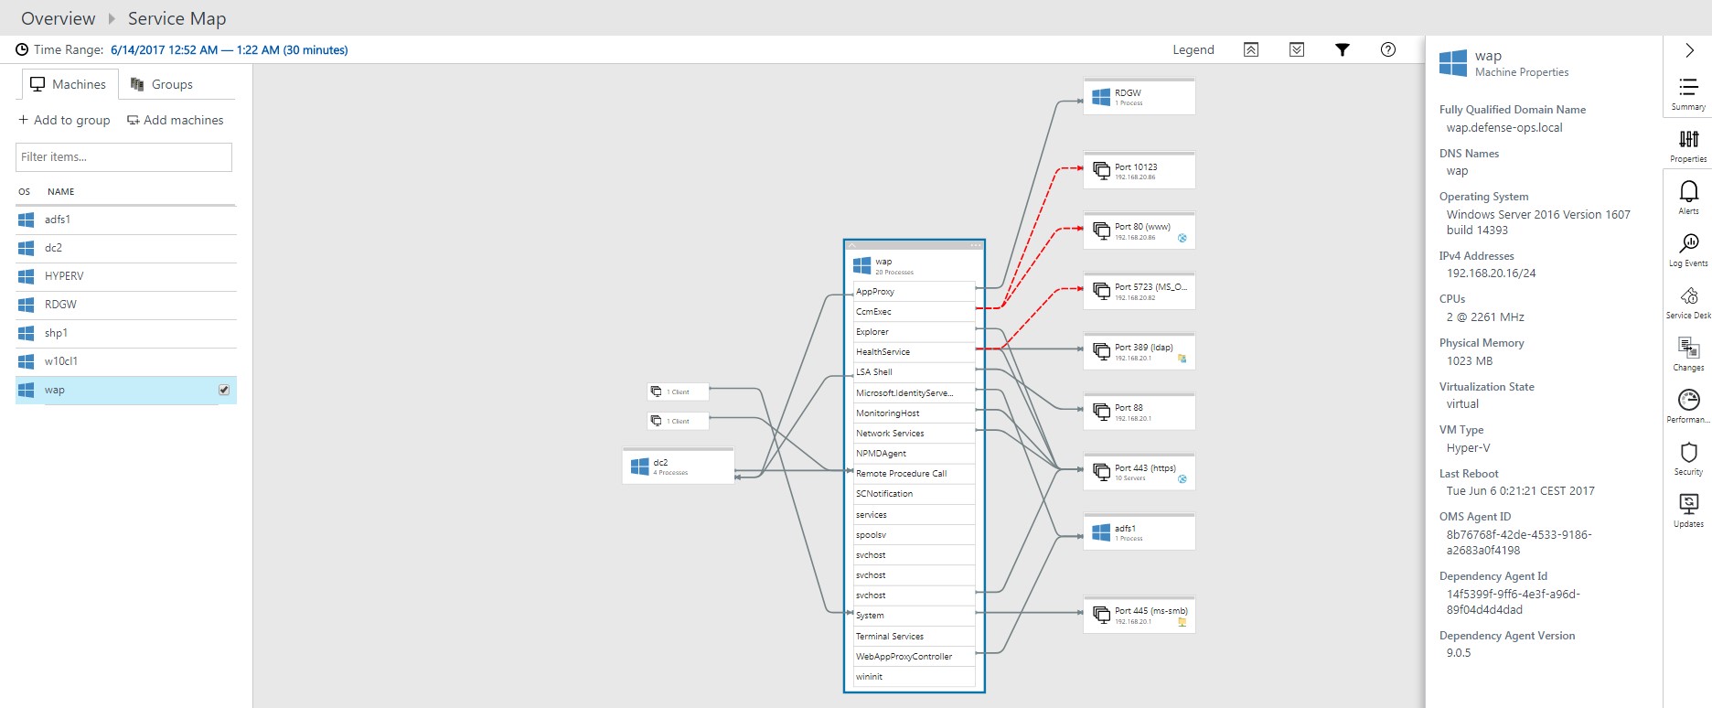The image size is (1712, 708).
Task: Select the System process
Action: click(x=914, y=616)
